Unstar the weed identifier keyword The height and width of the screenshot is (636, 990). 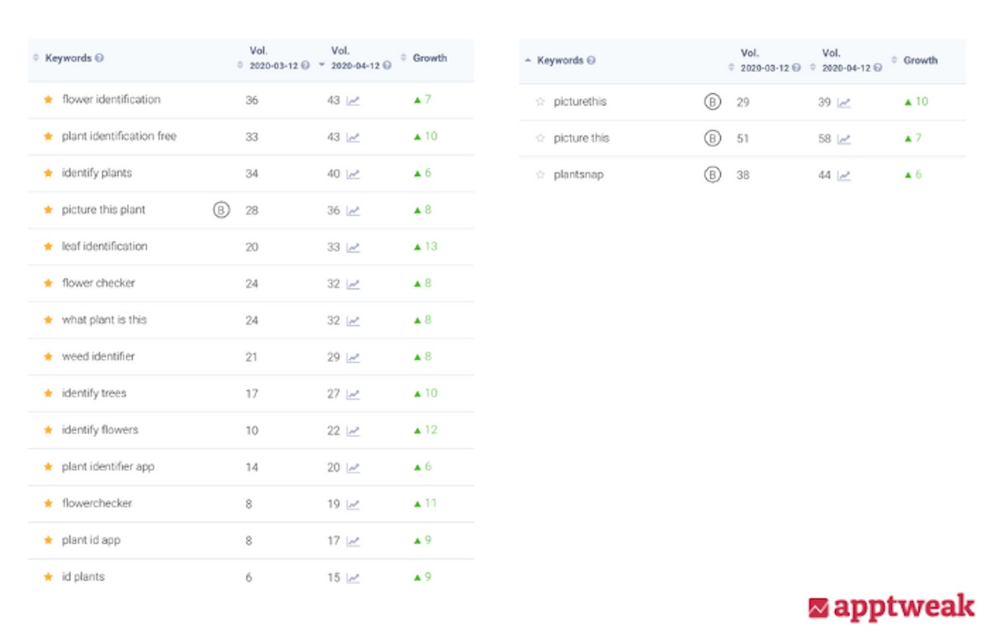tap(48, 357)
